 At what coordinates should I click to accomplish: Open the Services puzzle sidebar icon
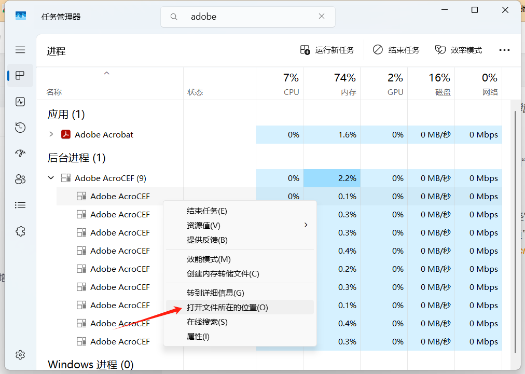click(x=20, y=231)
